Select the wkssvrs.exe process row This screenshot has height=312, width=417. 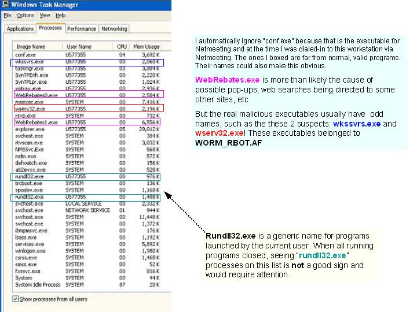pyautogui.click(x=87, y=62)
